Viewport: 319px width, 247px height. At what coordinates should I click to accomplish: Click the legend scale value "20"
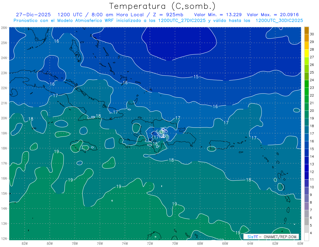(x=312, y=111)
